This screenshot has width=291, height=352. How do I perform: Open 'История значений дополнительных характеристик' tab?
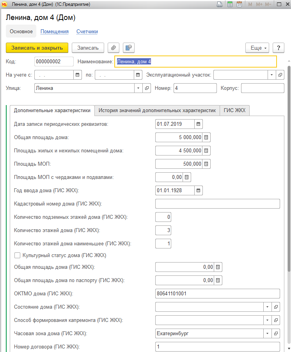(x=157, y=111)
